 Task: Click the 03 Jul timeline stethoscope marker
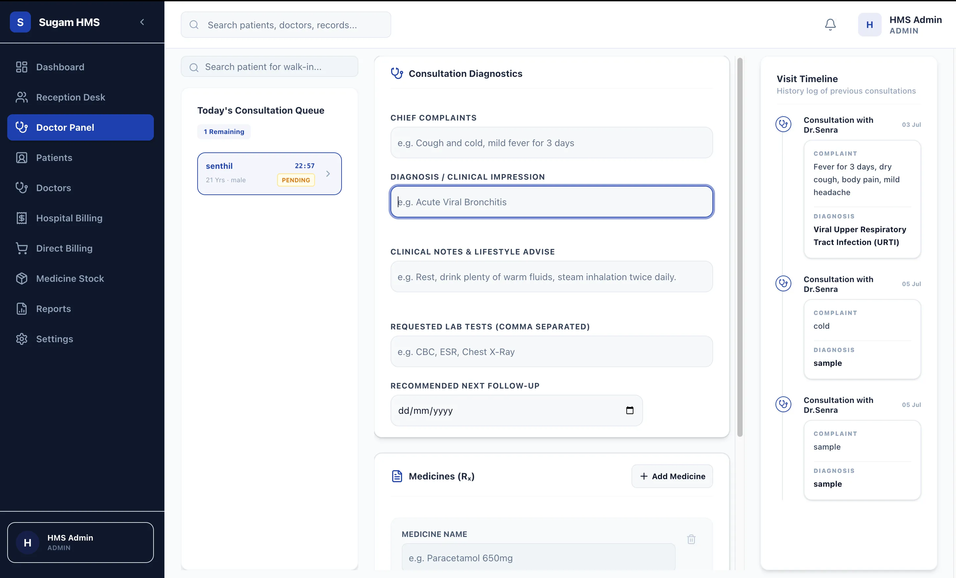click(x=783, y=124)
